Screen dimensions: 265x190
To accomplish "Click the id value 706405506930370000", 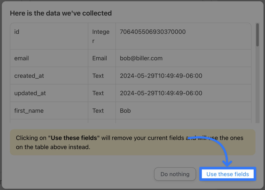I will (x=153, y=32).
